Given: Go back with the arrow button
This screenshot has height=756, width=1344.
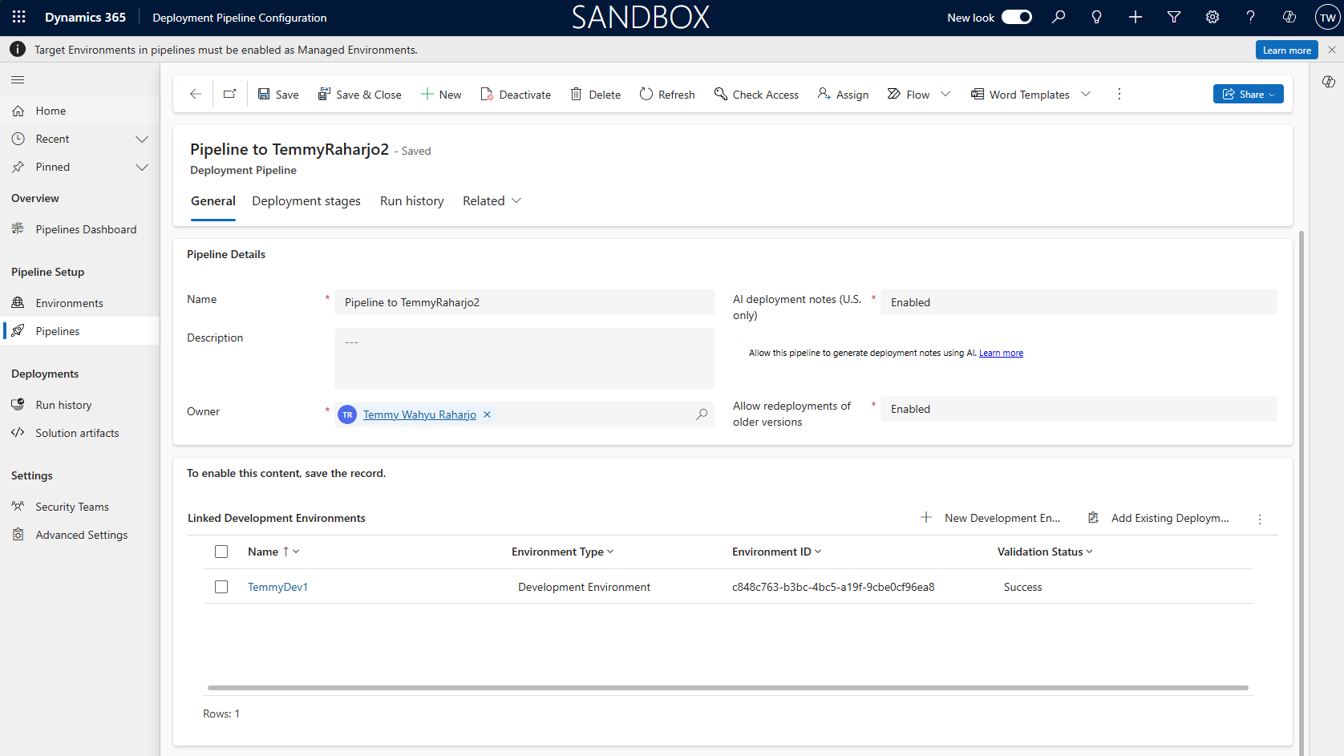Looking at the screenshot, I should (196, 94).
